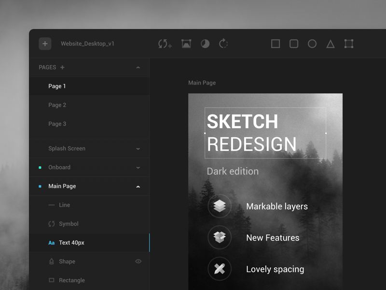Expand the Onboard artboard layers
This screenshot has height=290, width=386.
click(138, 168)
